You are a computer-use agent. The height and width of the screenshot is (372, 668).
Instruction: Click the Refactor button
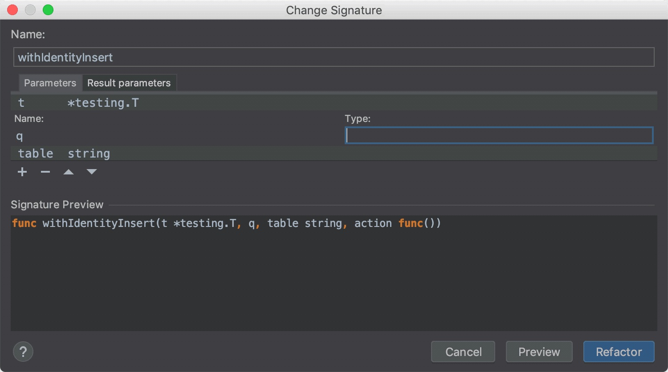pyautogui.click(x=619, y=352)
